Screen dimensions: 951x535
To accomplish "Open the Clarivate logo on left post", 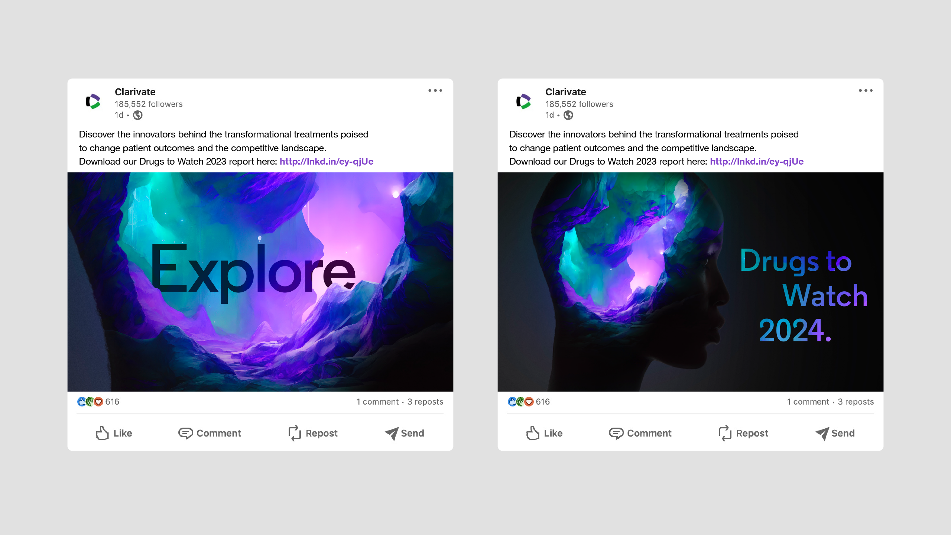I will pos(93,101).
